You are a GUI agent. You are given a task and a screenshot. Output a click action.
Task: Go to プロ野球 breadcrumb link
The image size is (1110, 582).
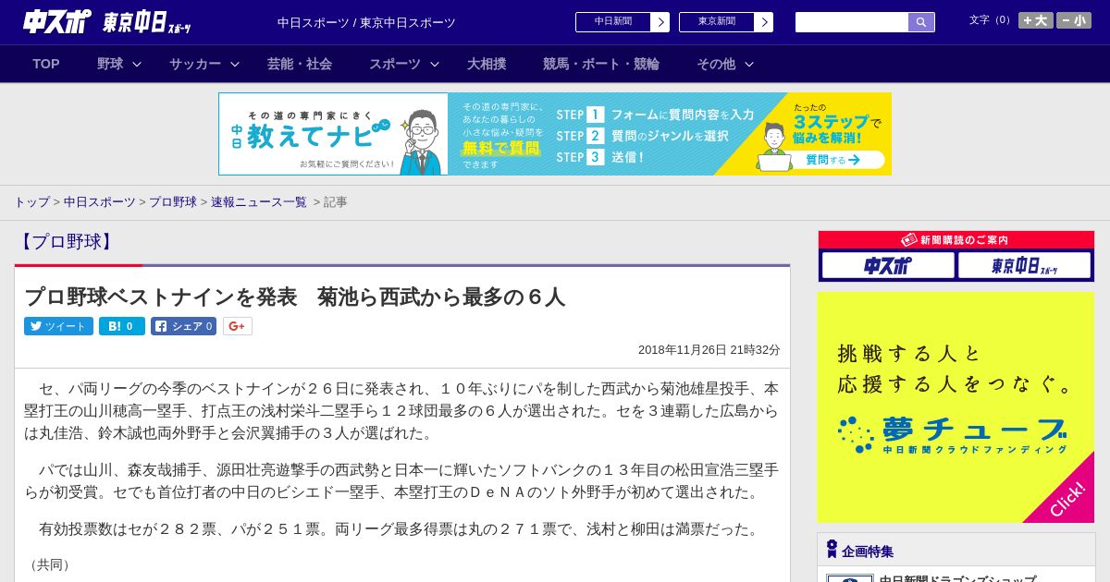173,201
